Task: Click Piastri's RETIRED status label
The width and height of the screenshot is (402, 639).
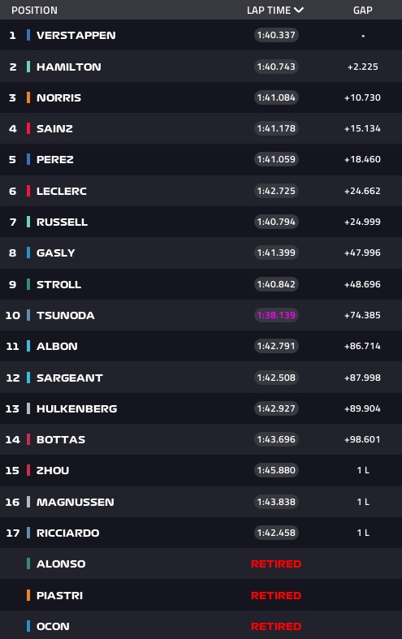Action: pos(276,595)
